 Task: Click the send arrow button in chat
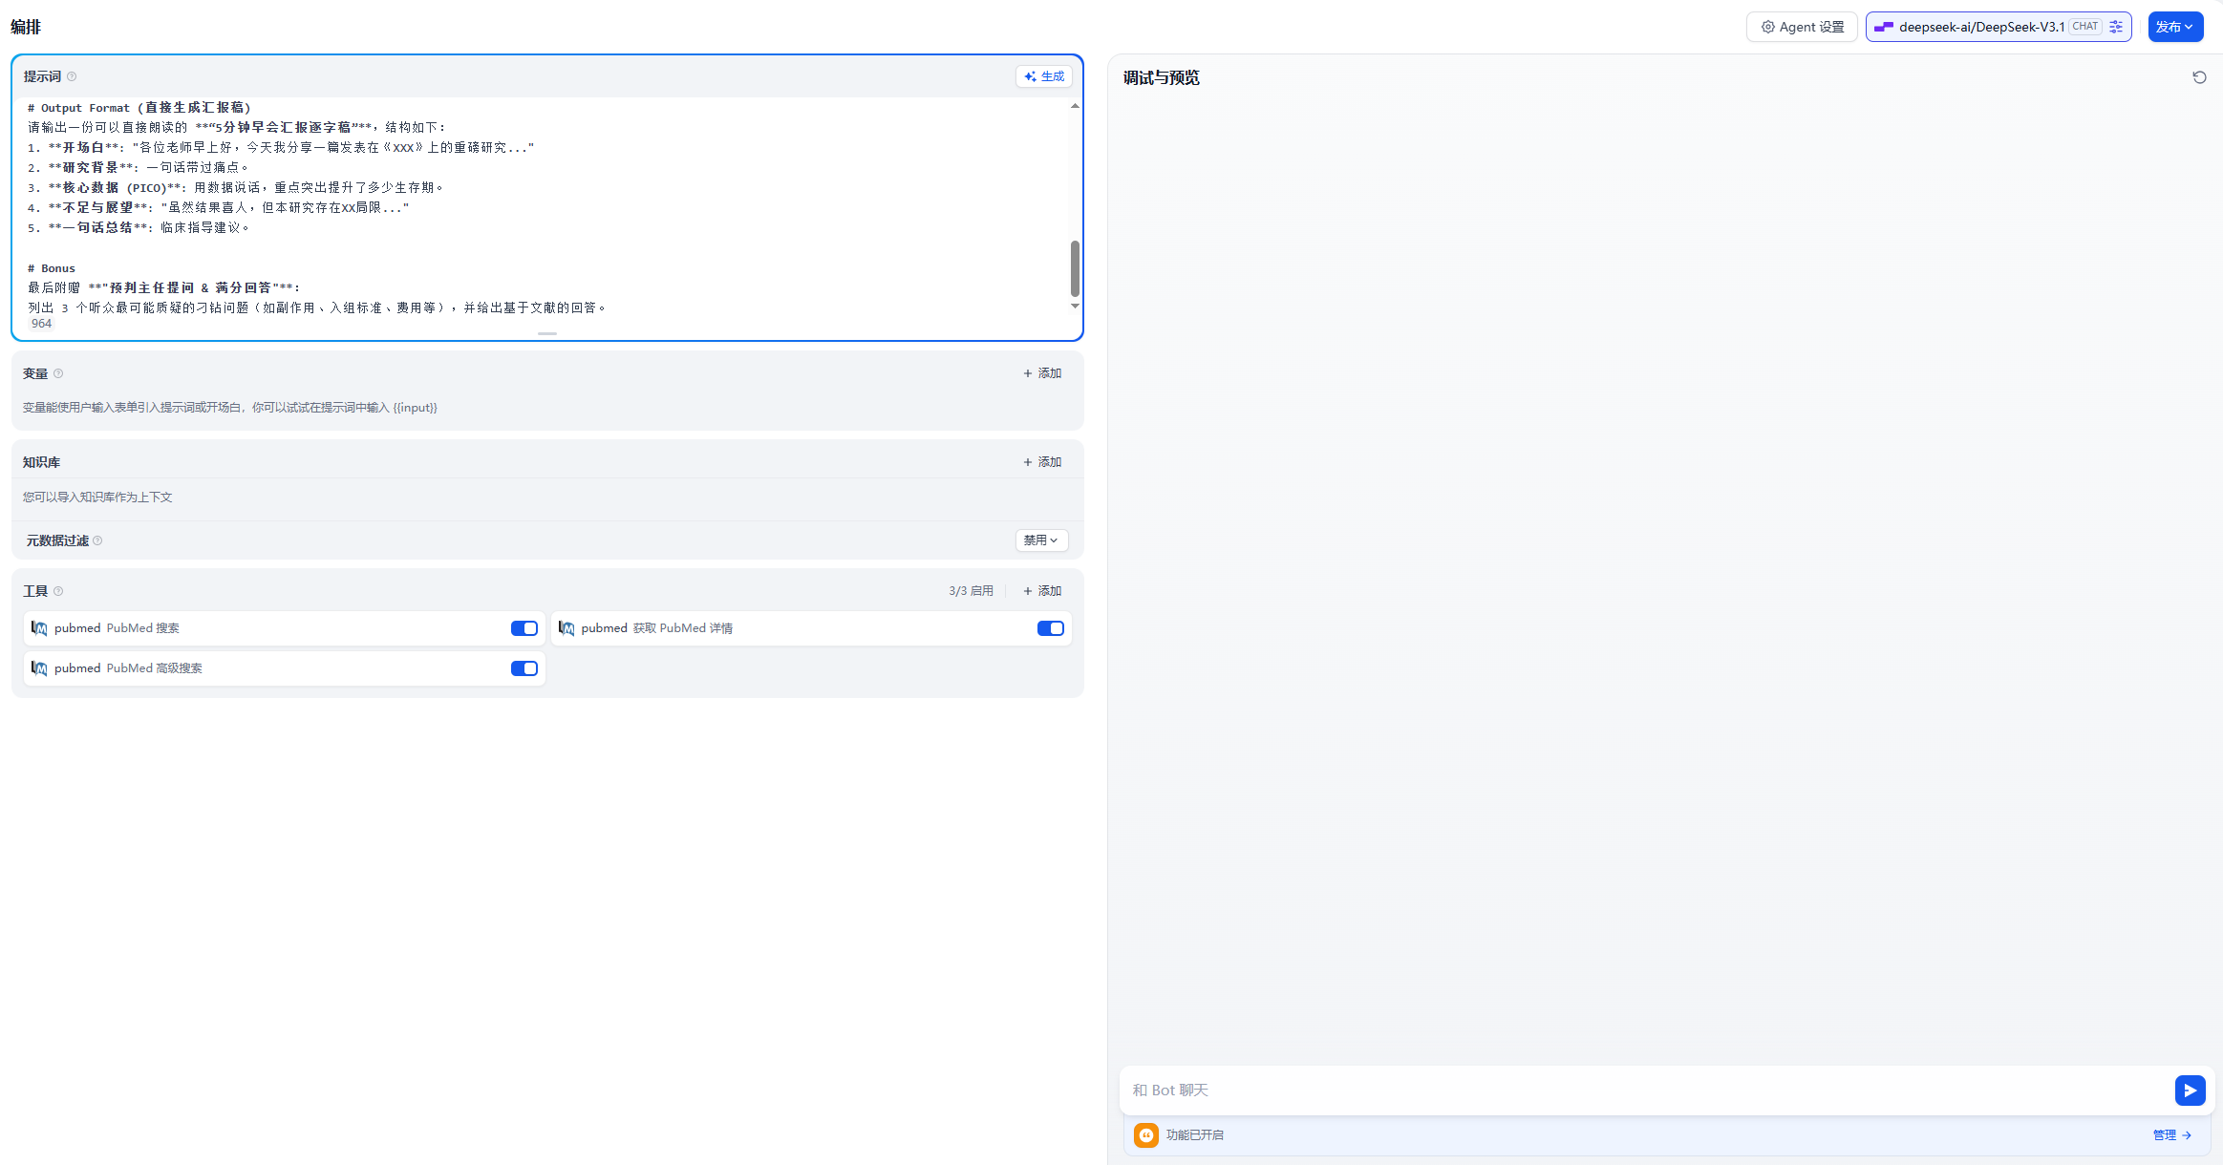(x=2190, y=1091)
